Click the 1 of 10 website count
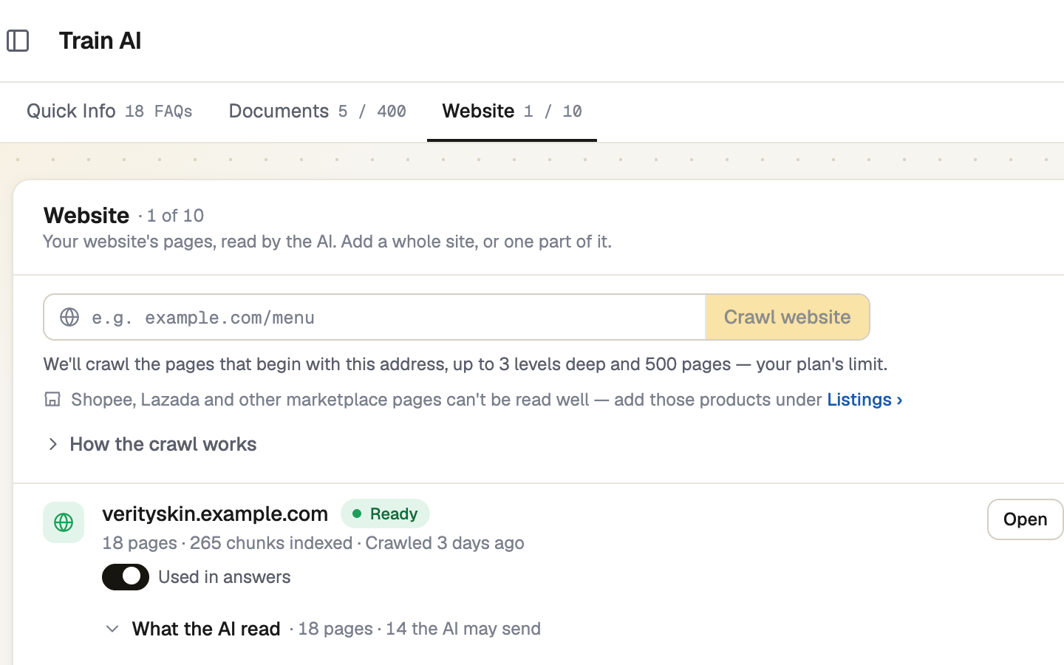This screenshot has height=665, width=1064. 175,216
